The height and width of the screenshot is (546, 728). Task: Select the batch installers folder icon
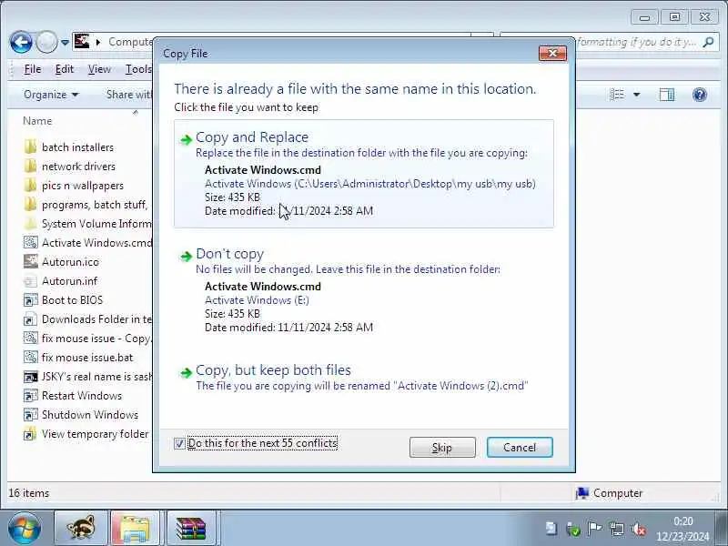click(30, 147)
